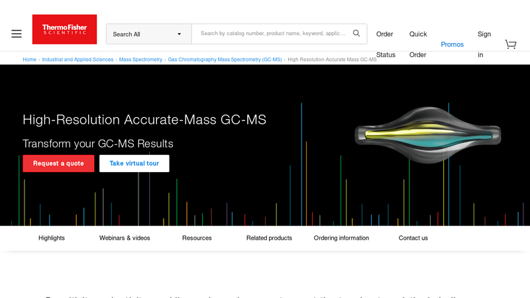This screenshot has width=530, height=298.
Task: Expand the Search All dropdown
Action: point(148,34)
